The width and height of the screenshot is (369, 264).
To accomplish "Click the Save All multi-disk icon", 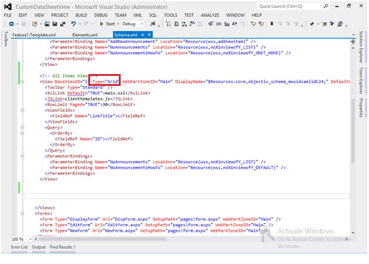I will click(62, 24).
